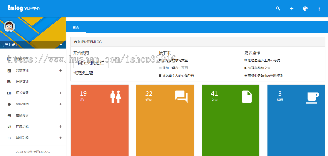Viewport: 328px width, 156px height.
Task: Expand the 系统调试 submenu plus
Action: tap(60, 104)
